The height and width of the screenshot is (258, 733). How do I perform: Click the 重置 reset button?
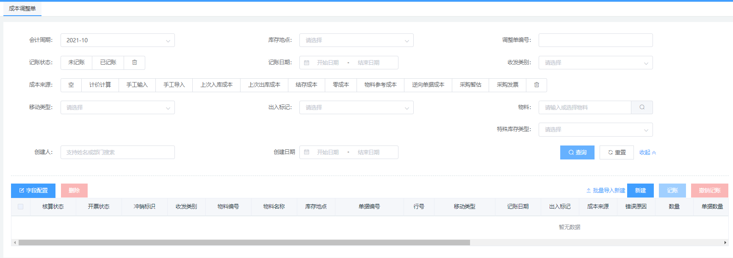[x=617, y=153]
